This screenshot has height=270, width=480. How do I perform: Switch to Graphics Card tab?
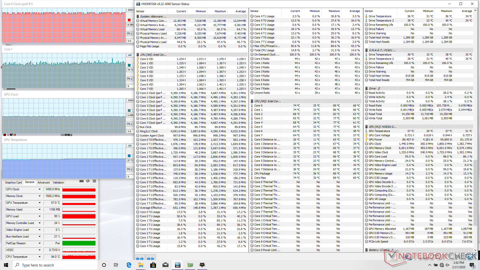click(13, 182)
